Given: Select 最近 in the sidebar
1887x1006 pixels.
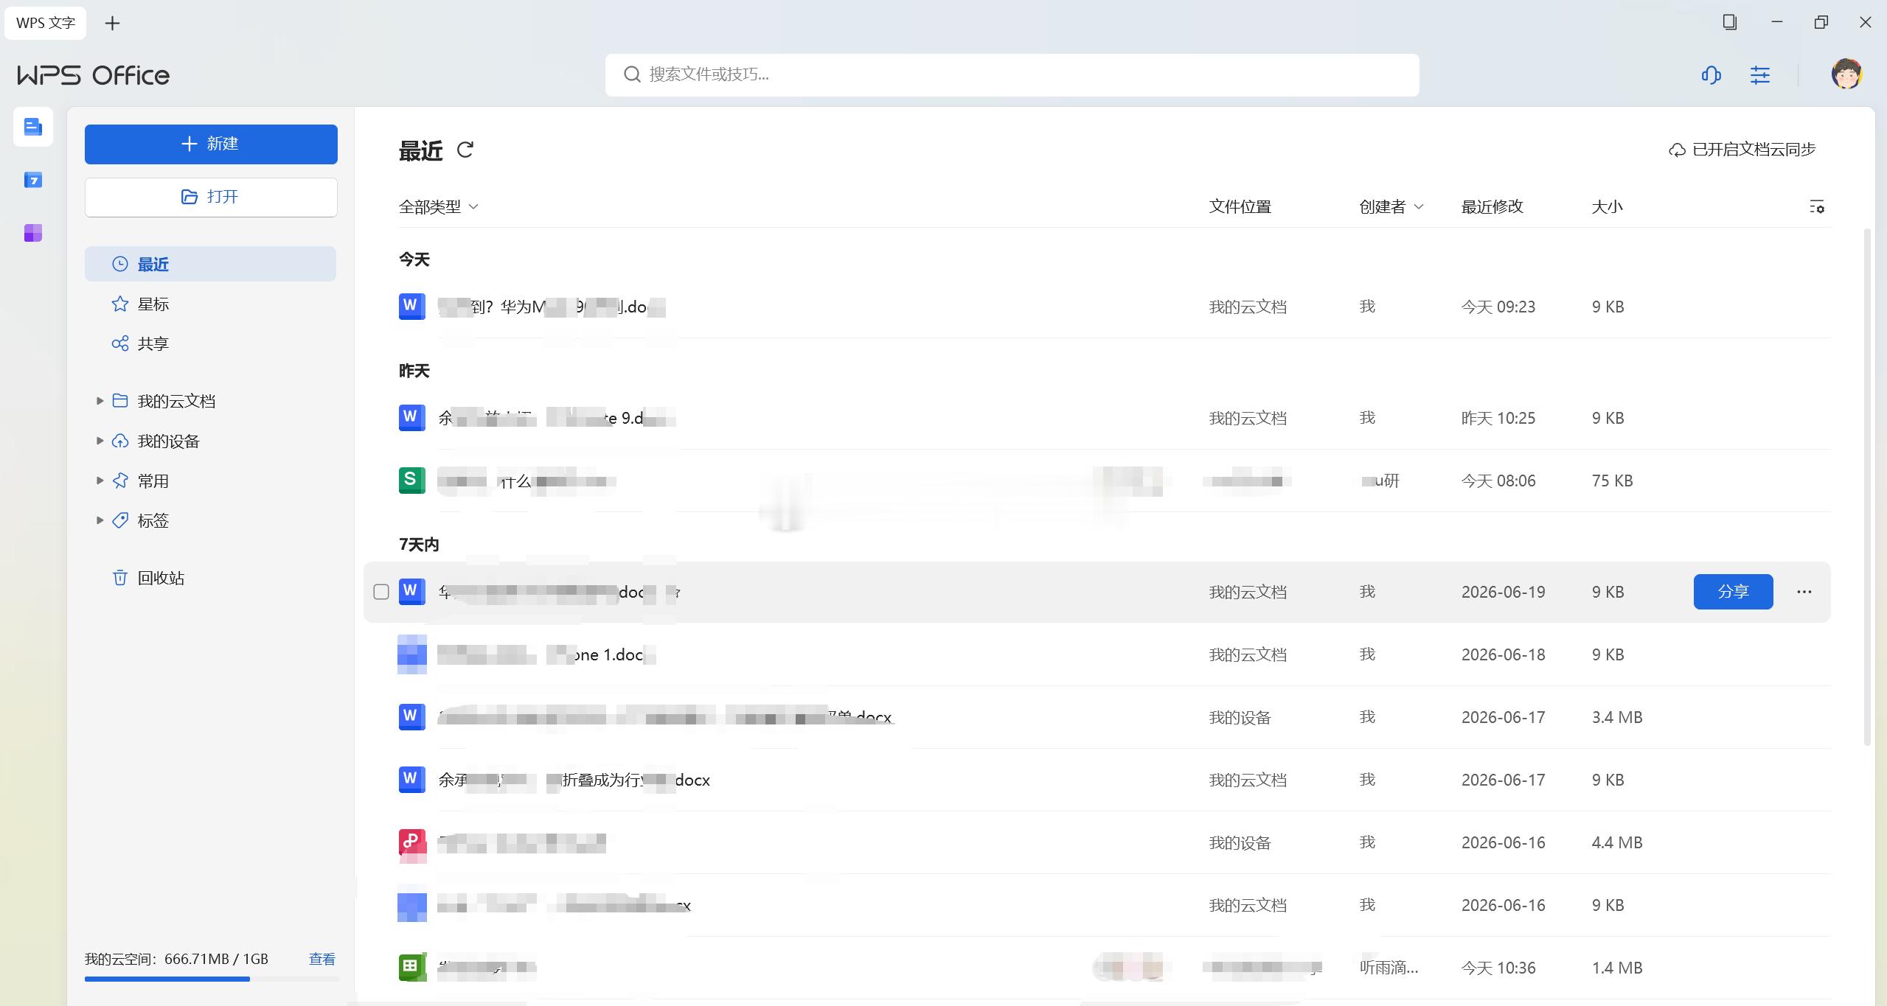Looking at the screenshot, I should point(210,264).
